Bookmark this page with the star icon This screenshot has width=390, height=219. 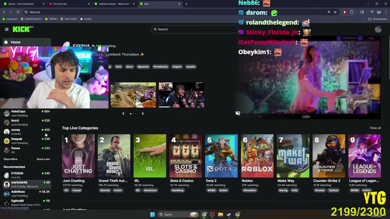(x=335, y=12)
